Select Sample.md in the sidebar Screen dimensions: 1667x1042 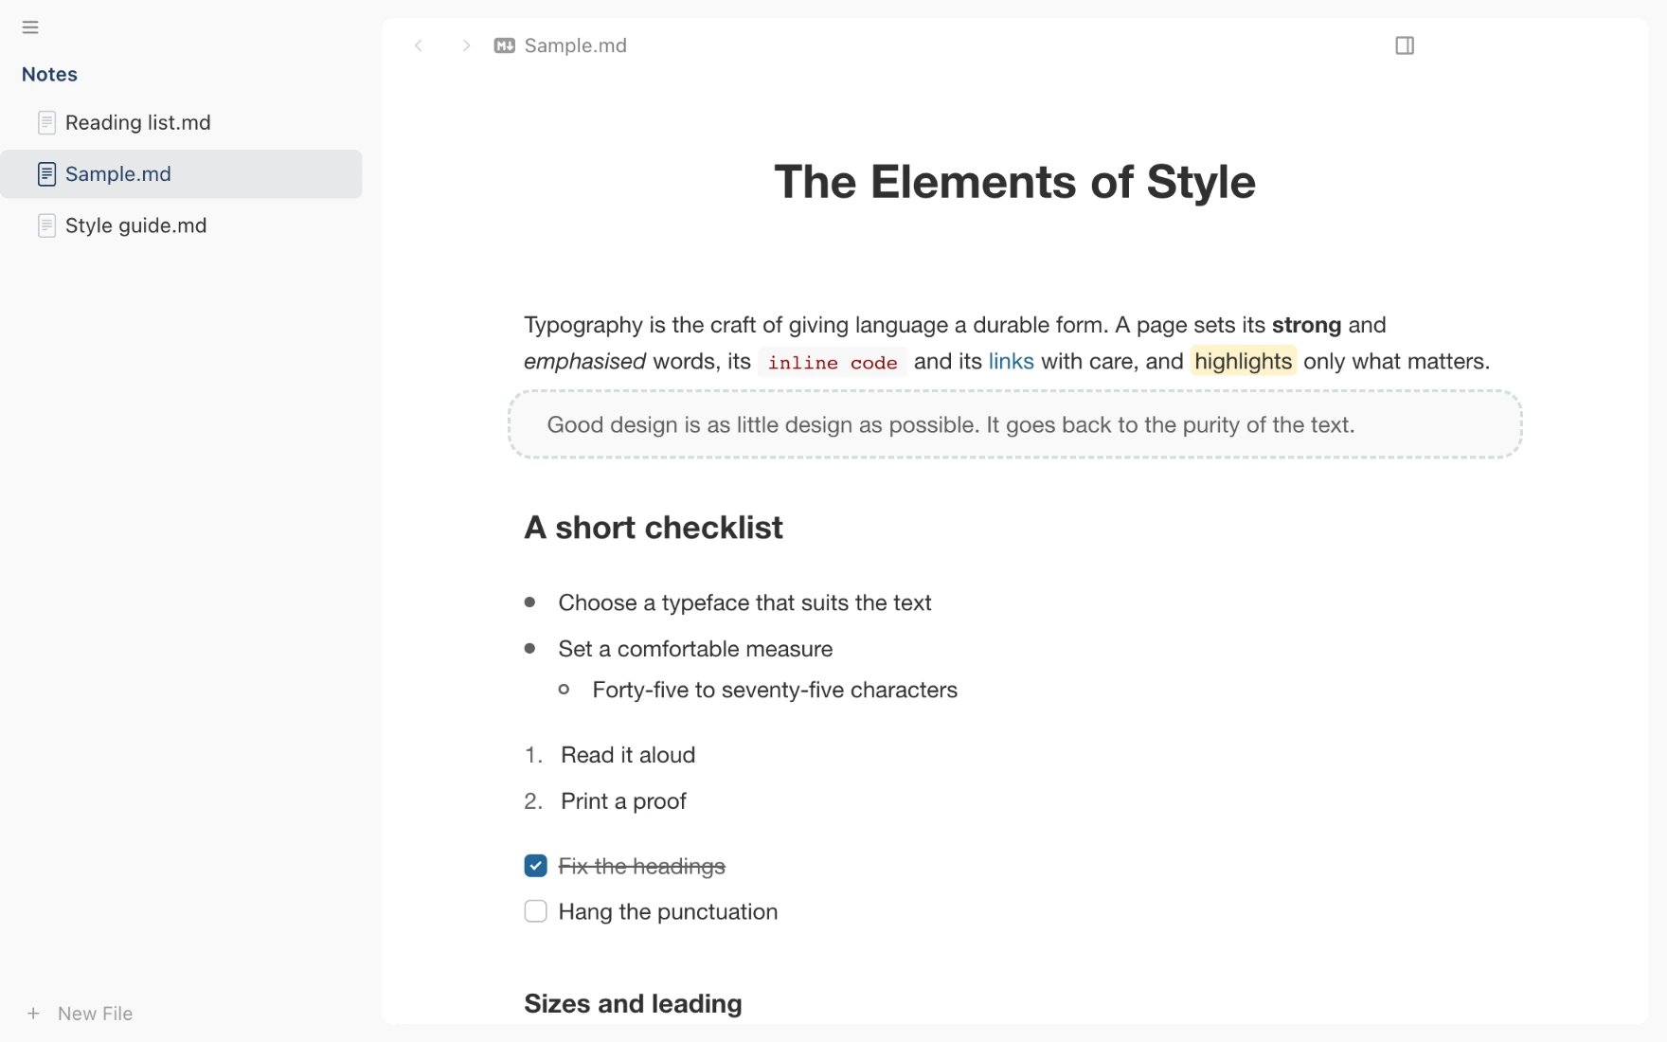pyautogui.click(x=181, y=174)
